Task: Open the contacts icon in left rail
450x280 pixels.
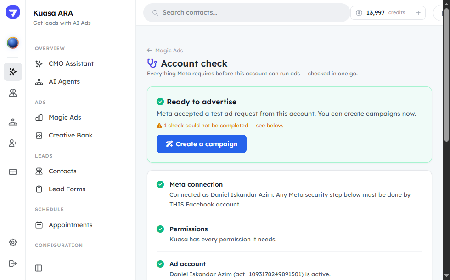Action: click(x=13, y=93)
